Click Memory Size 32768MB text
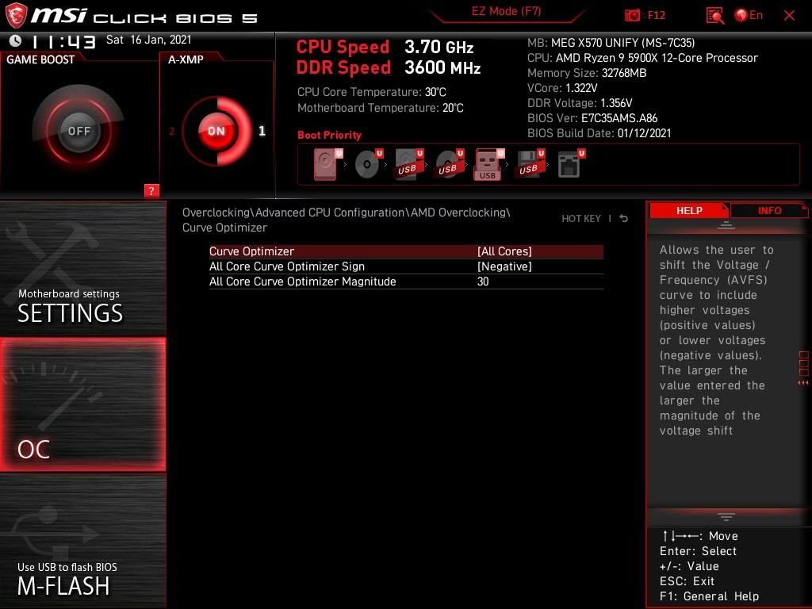The image size is (812, 609). click(587, 73)
